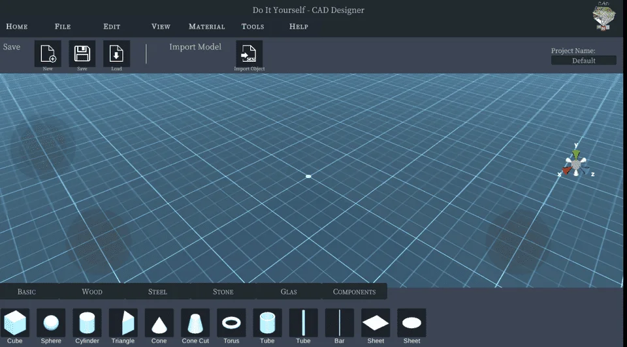Click the Import Object icon
The image size is (627, 347).
[249, 53]
